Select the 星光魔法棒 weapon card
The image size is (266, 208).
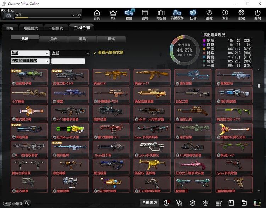tap(29, 113)
